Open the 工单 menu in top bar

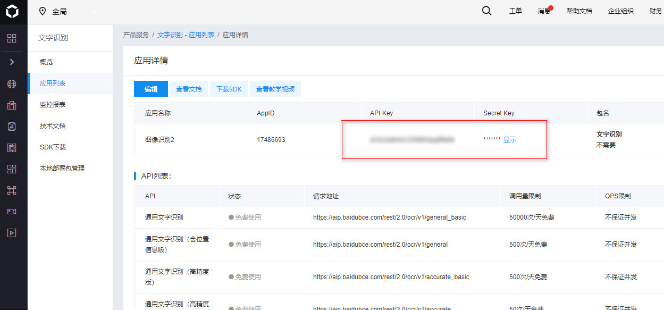pos(515,11)
